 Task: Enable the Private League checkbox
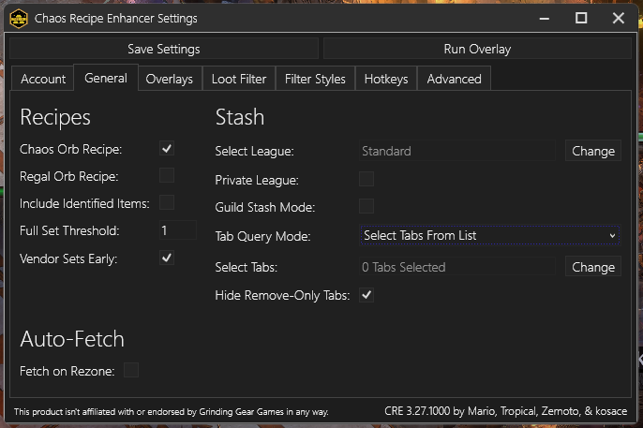tap(366, 179)
